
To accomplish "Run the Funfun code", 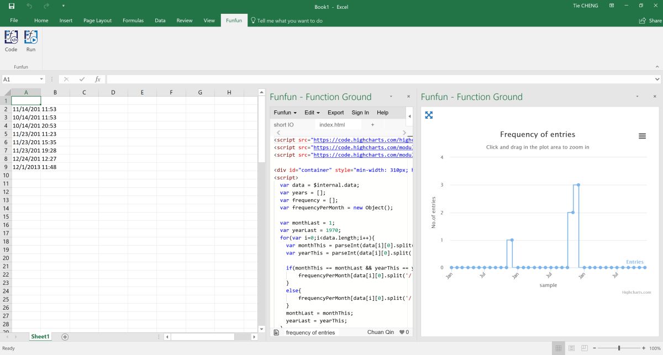I will [x=31, y=41].
